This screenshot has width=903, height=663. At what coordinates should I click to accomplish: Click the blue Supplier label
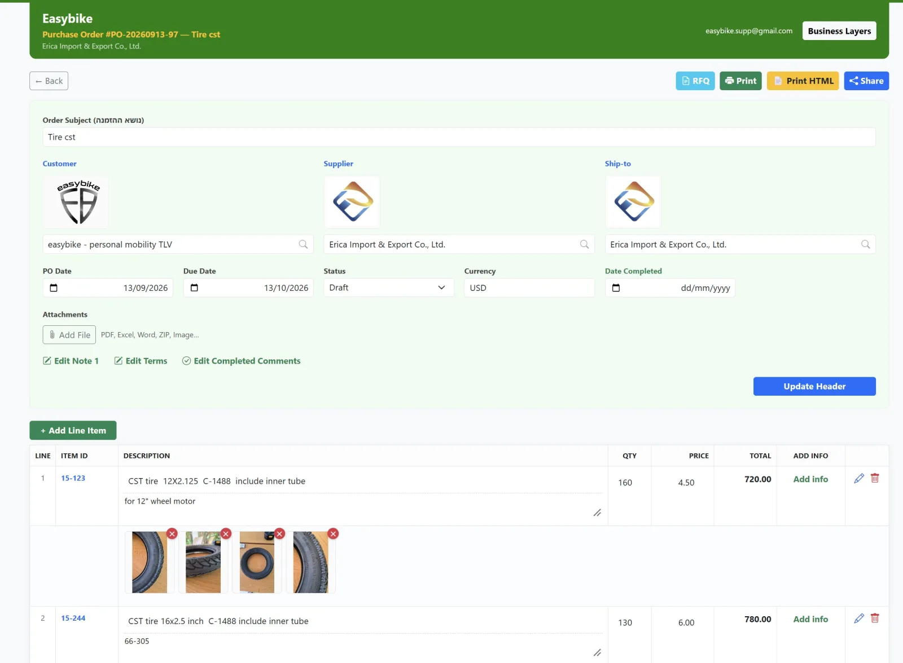pyautogui.click(x=338, y=163)
